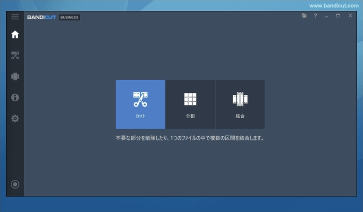Click the www.bandicut.com watermark text
The width and height of the screenshot is (363, 212).
coord(334,6)
